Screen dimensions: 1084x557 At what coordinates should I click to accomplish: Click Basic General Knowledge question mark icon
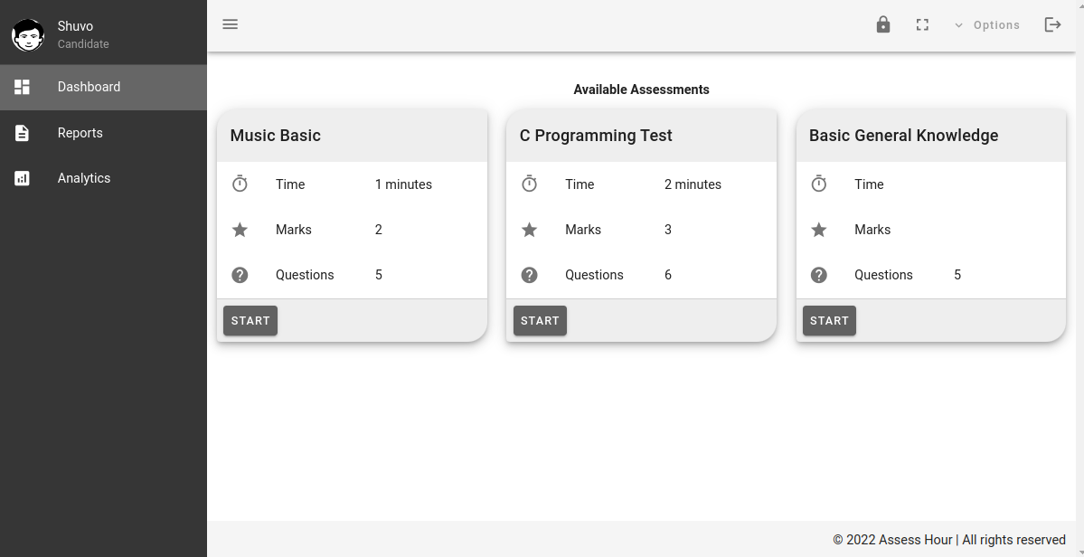[818, 275]
